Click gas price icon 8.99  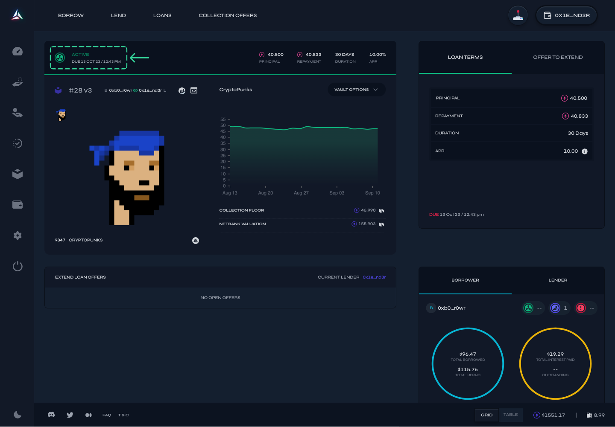[589, 415]
